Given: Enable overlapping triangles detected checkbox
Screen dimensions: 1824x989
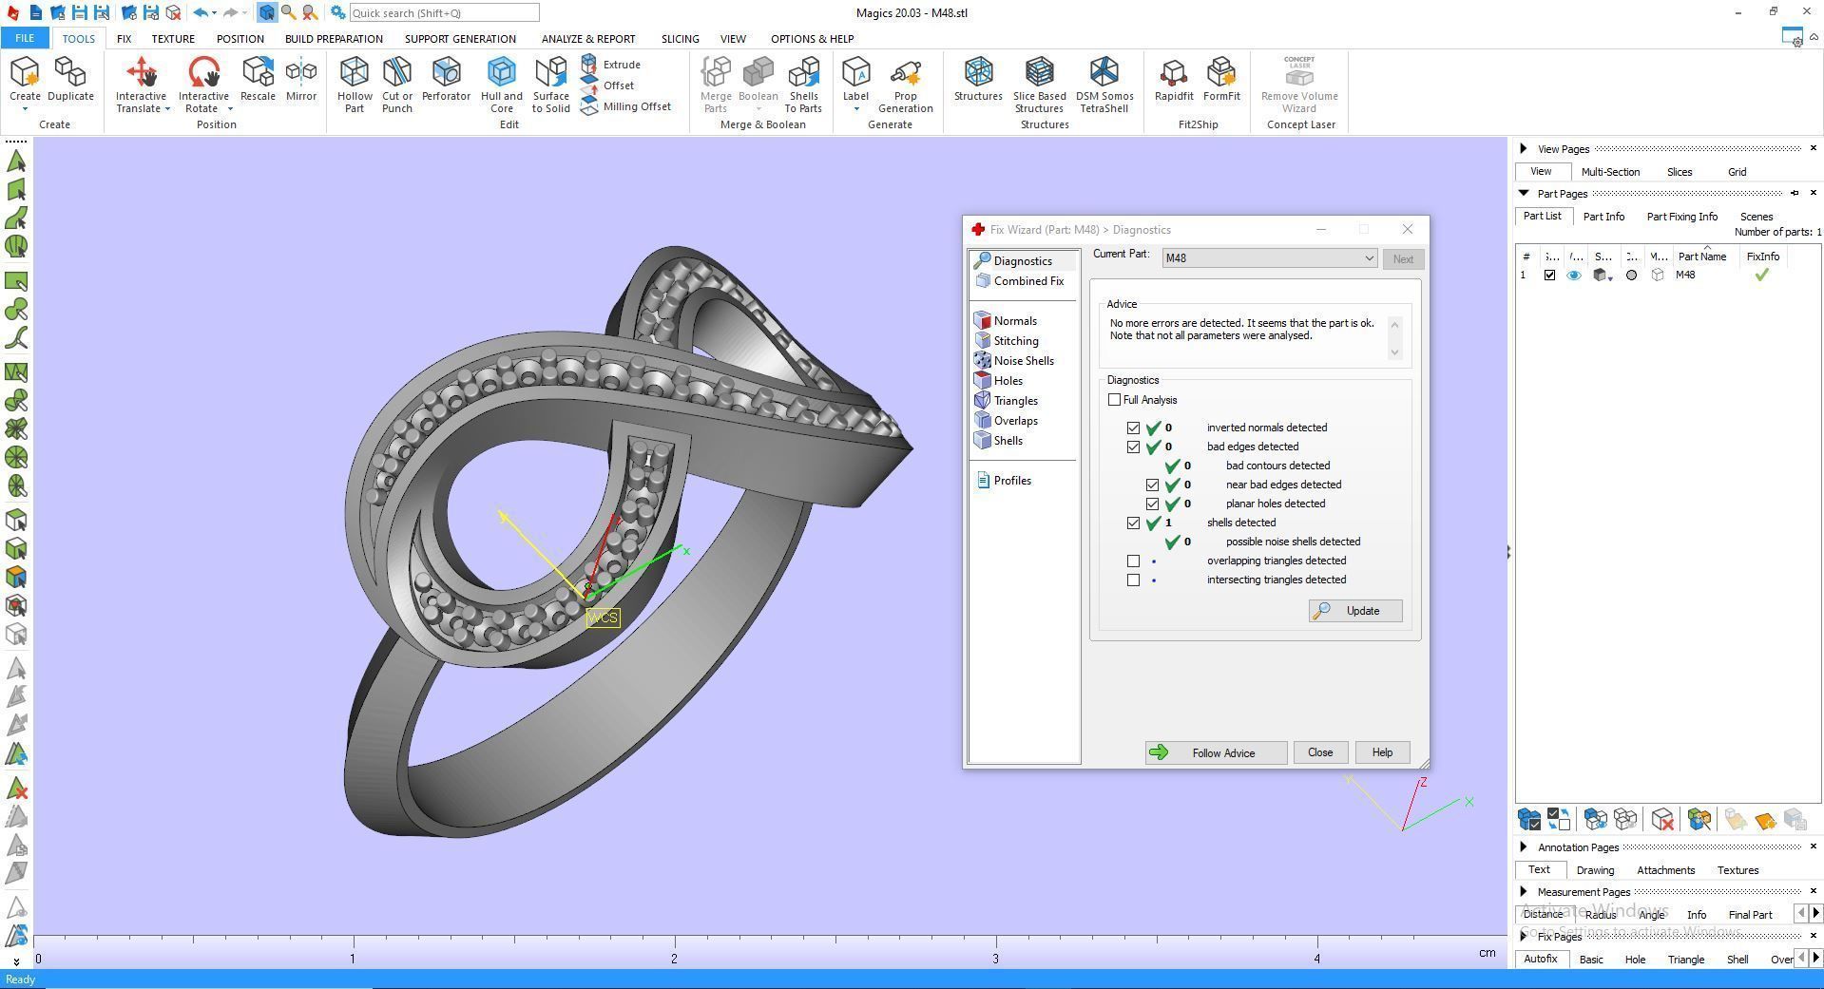Looking at the screenshot, I should pos(1133,561).
